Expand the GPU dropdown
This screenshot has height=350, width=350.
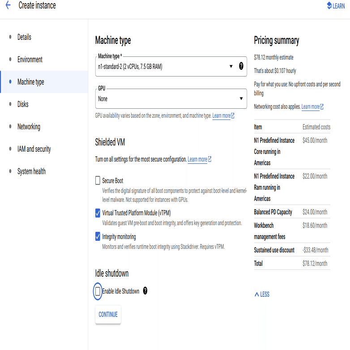point(170,98)
